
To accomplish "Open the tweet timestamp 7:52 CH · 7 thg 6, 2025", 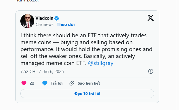I will [x=42, y=72].
